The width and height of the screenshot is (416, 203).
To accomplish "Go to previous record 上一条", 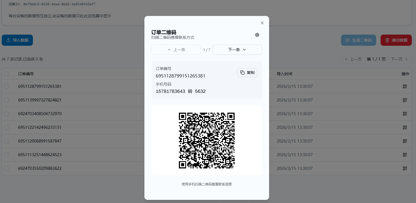I will [176, 50].
